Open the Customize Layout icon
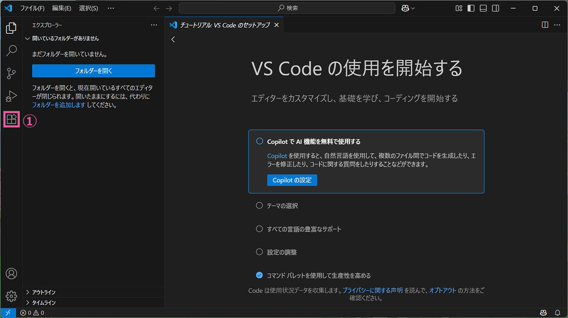 459,8
